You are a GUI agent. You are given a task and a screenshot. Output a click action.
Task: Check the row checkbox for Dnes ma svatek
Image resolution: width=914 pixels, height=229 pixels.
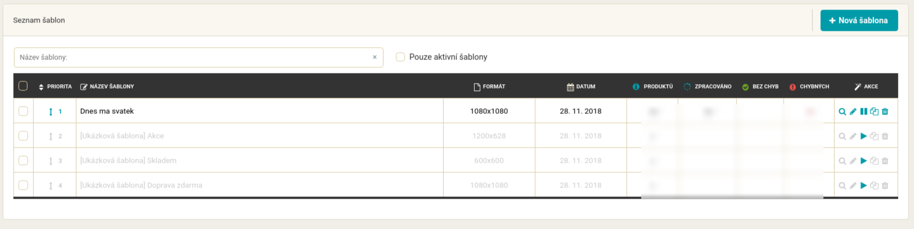23,111
